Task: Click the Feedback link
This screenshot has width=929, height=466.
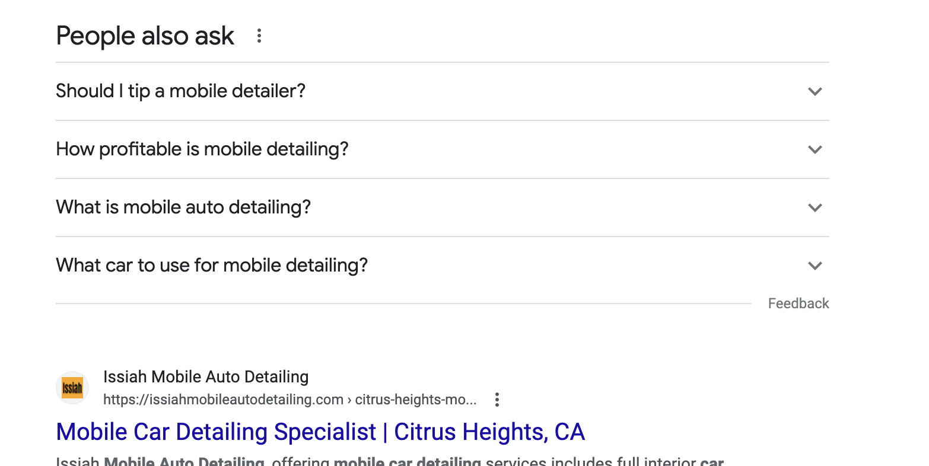Action: tap(798, 304)
